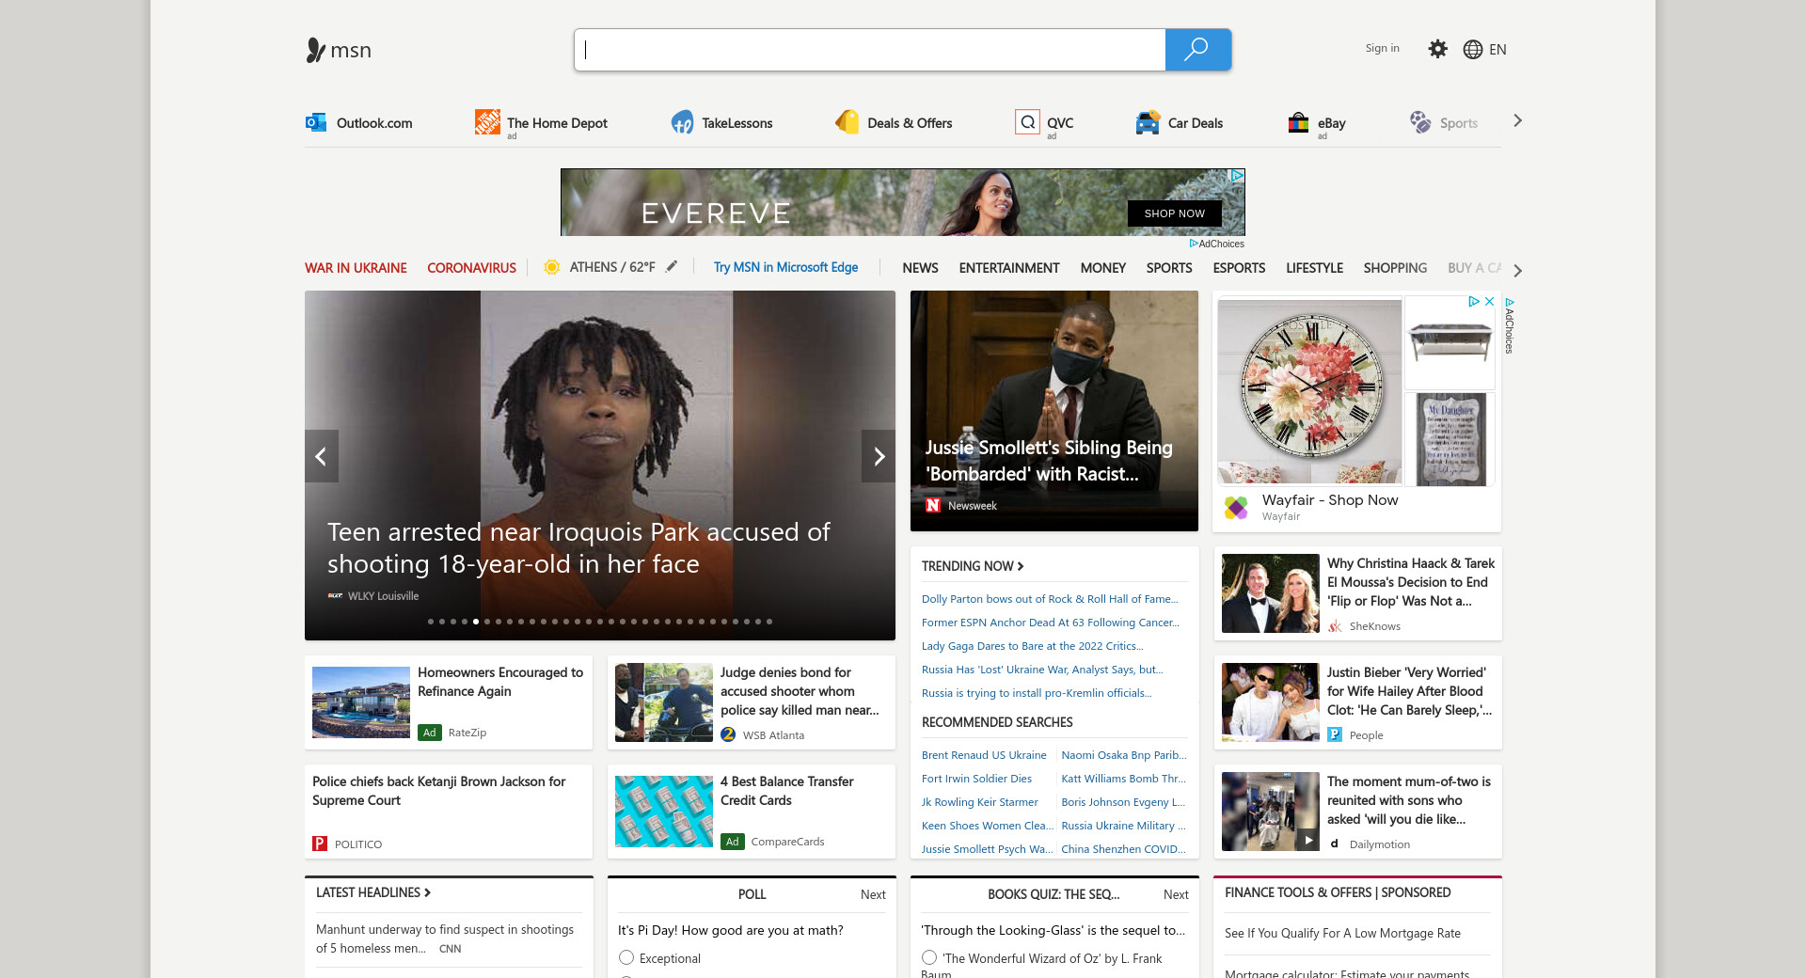Image resolution: width=1806 pixels, height=978 pixels.
Task: Expand more shortcuts with right chevron
Action: (1517, 121)
